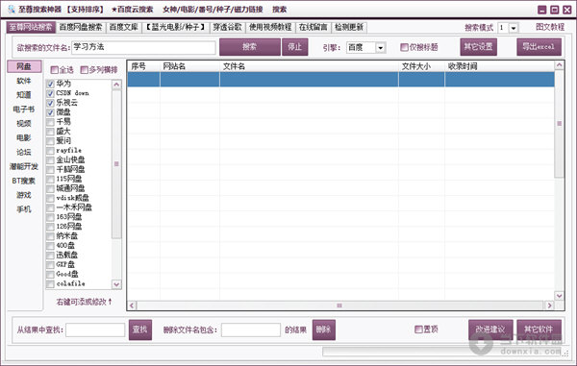577x366 pixels.
Task: Check the 115网盘 checkbox
Action: 50,180
